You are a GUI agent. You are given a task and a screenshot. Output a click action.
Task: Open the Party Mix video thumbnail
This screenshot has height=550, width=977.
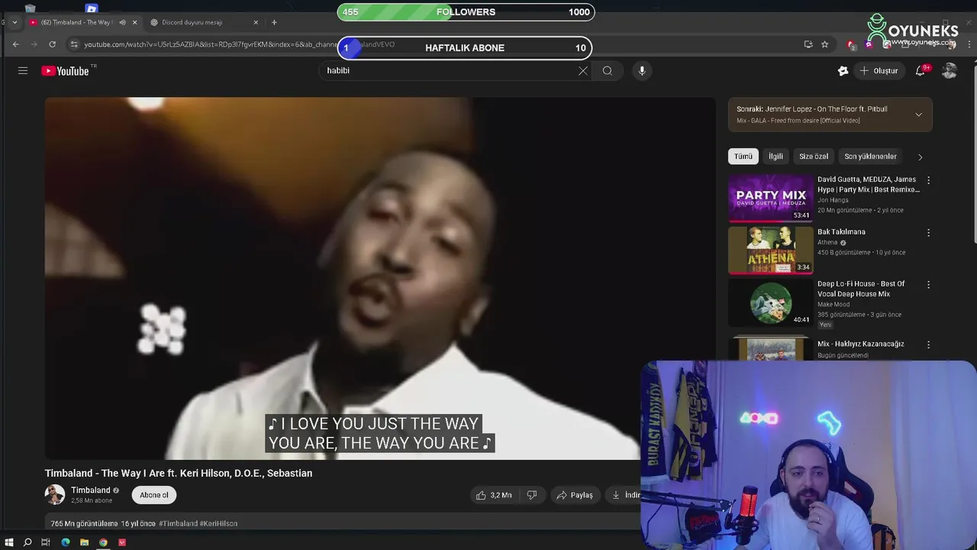coord(770,198)
